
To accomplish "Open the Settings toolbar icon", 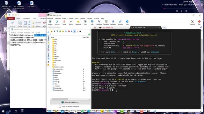I will (x=120, y=22).
